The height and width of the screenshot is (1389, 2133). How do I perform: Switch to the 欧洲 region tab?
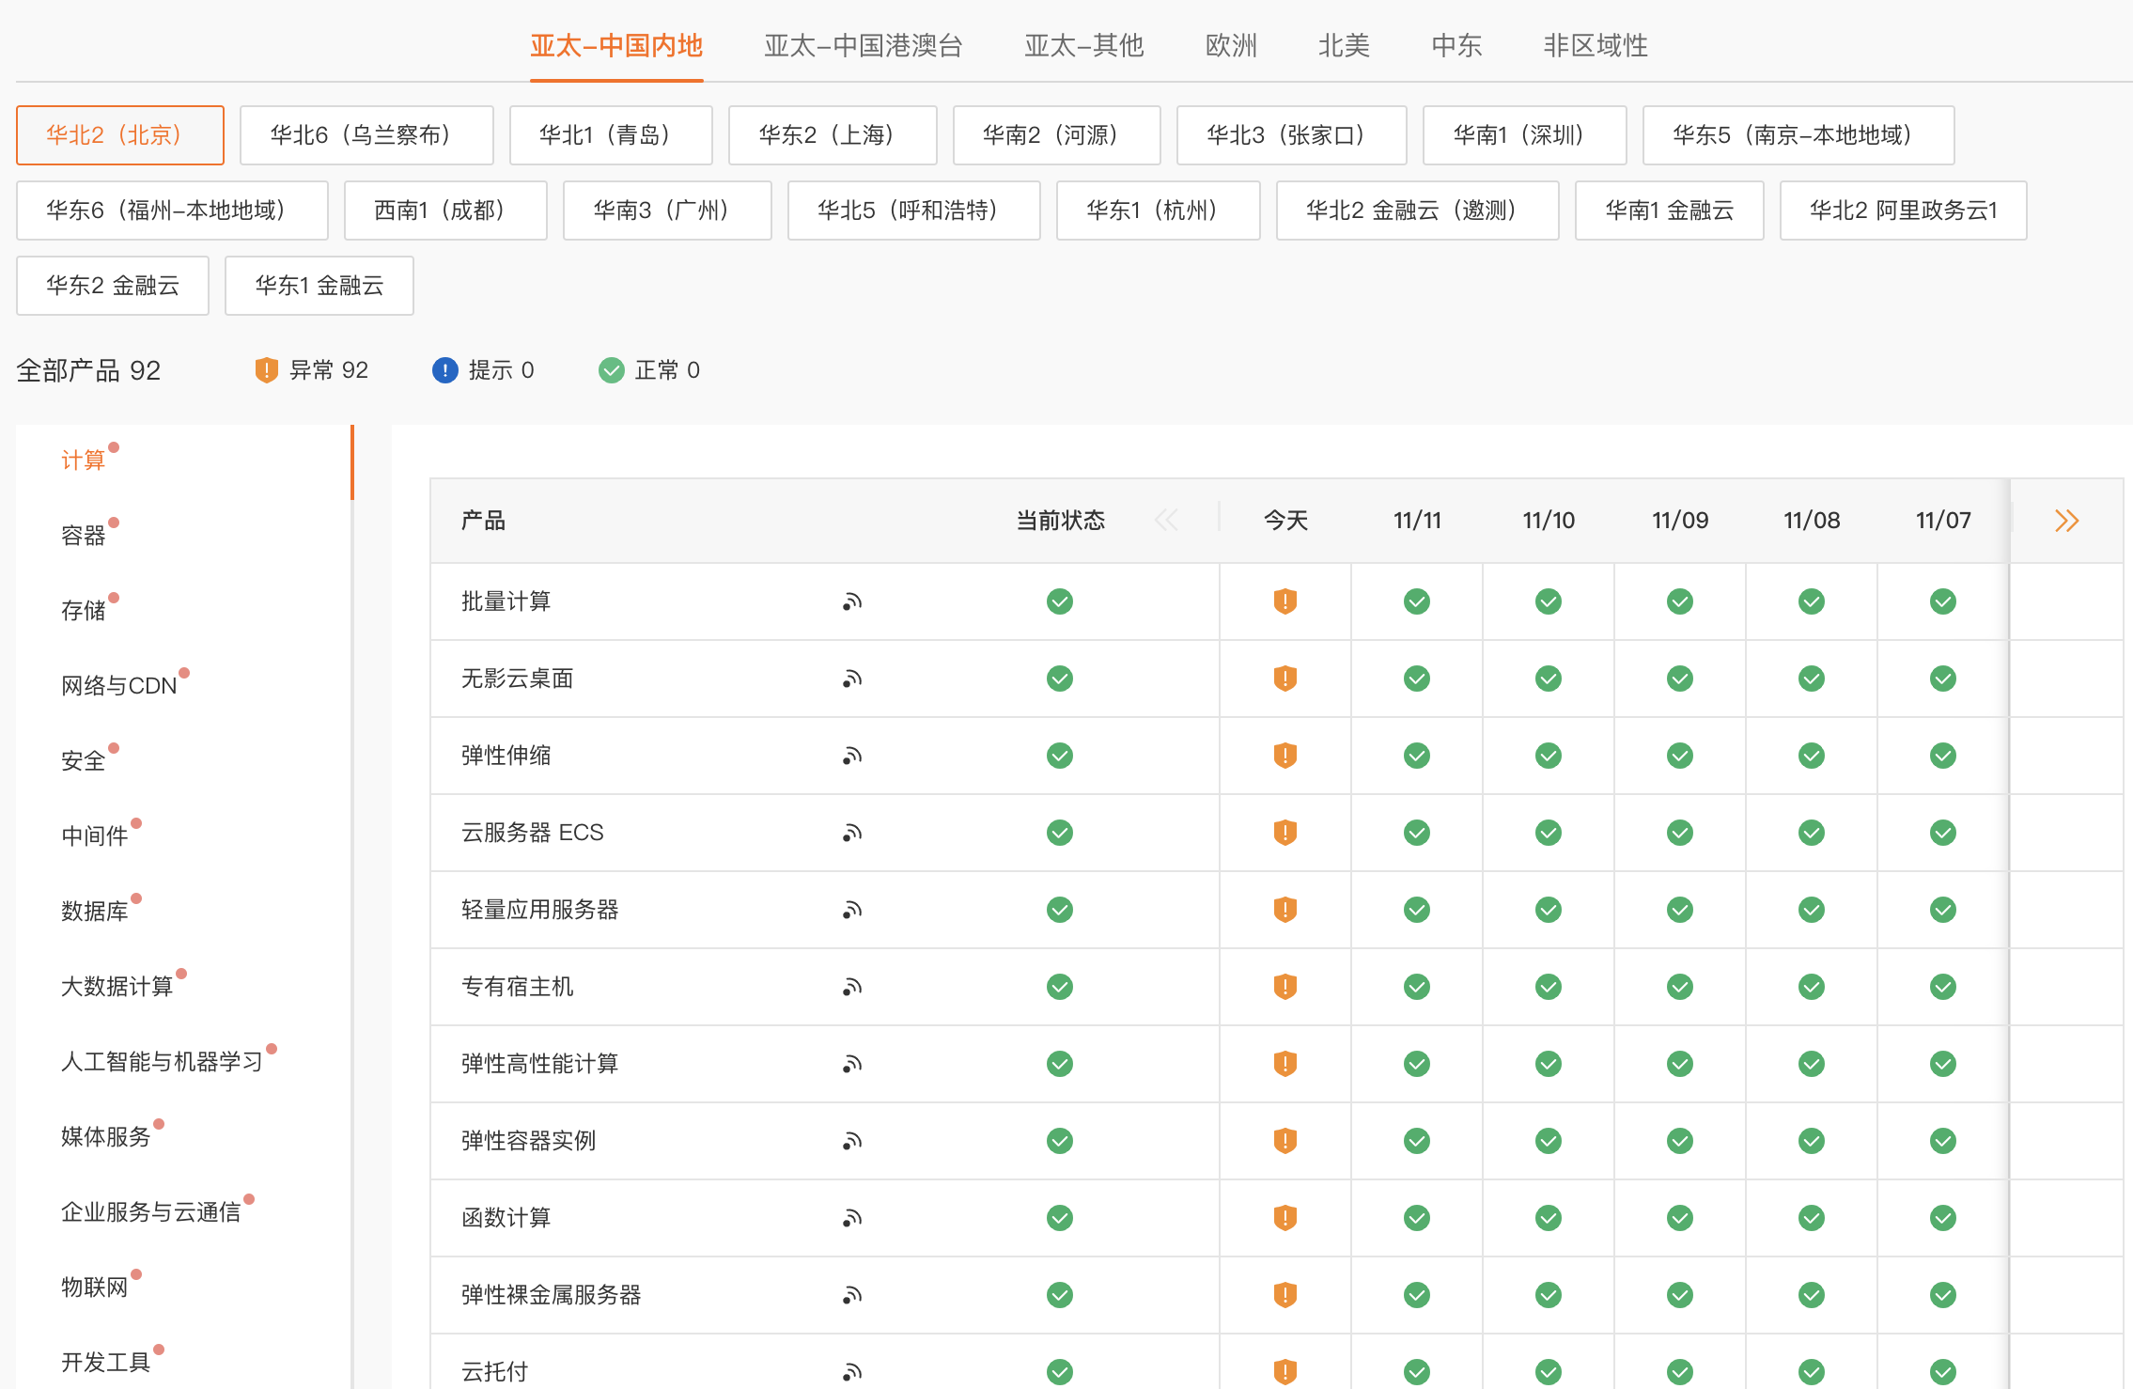1231,45
